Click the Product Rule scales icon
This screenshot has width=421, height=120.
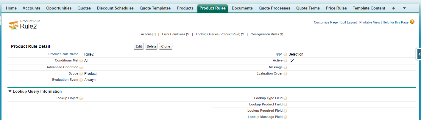pos(13,25)
